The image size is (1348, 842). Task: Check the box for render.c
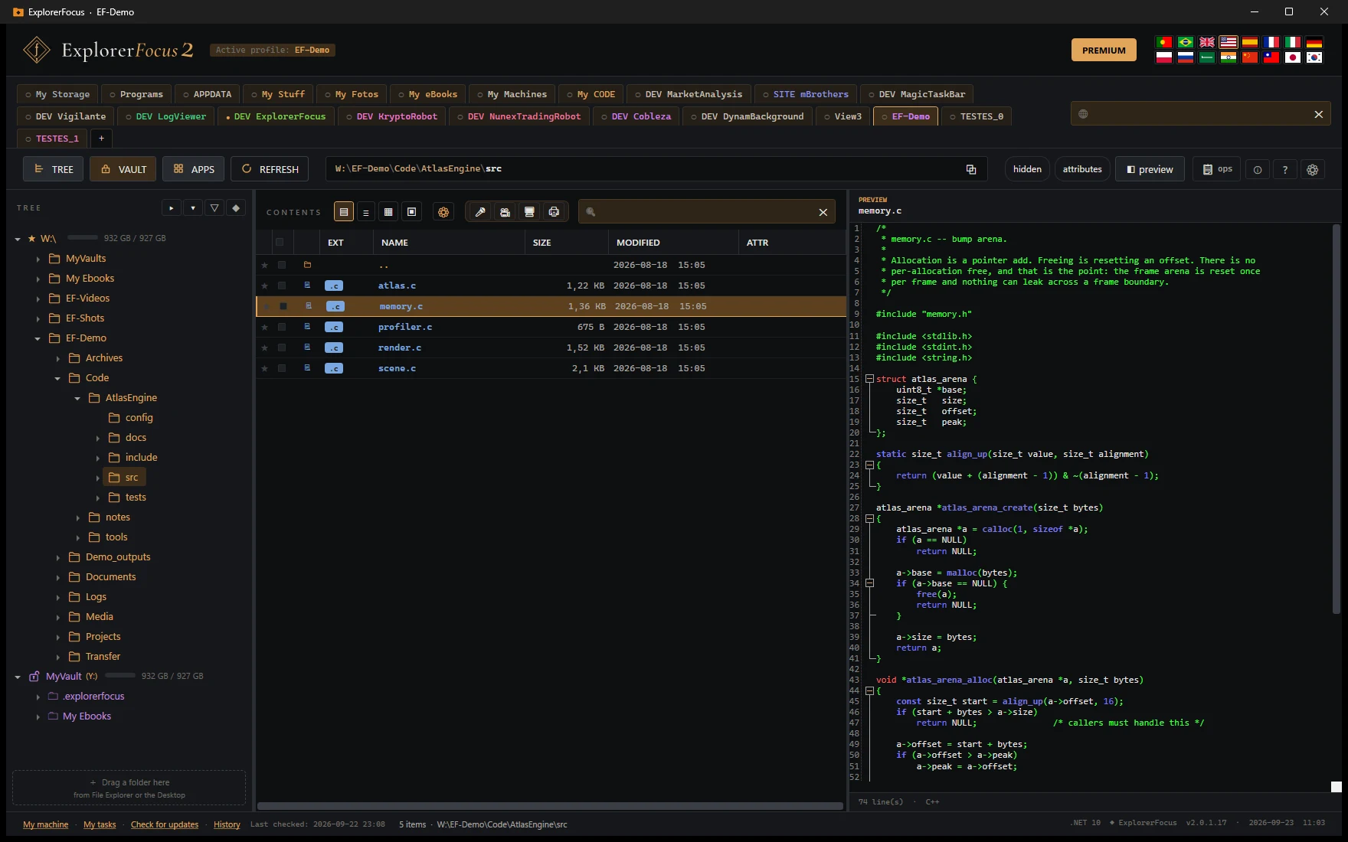(282, 348)
